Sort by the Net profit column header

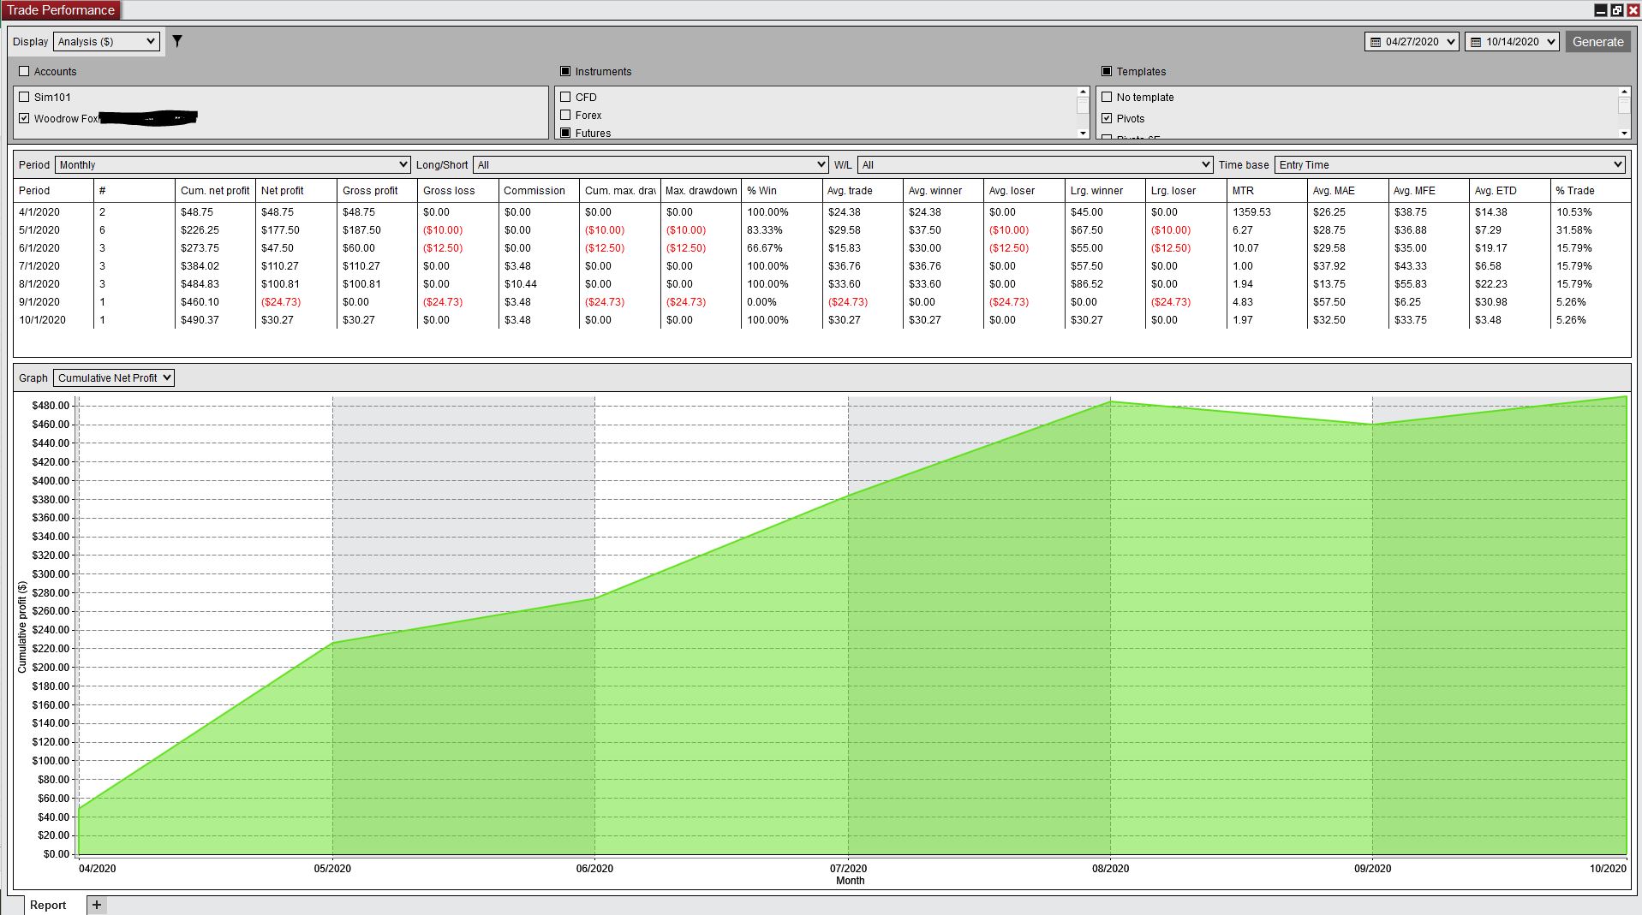[x=296, y=190]
